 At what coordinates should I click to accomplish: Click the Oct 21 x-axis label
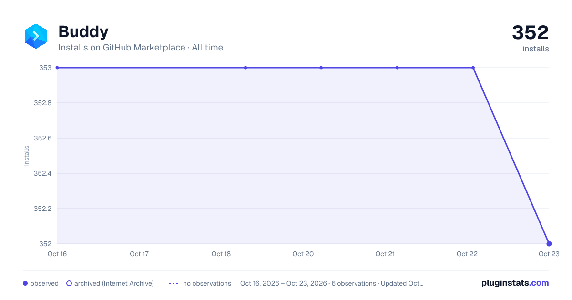pyautogui.click(x=385, y=254)
